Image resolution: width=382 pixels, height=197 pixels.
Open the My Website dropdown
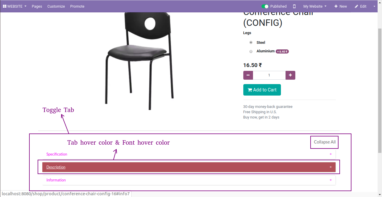315,6
